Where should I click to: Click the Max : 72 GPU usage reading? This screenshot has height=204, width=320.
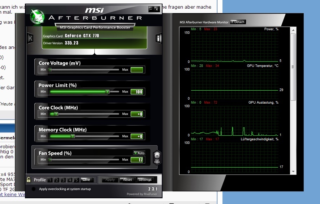(x=211, y=102)
